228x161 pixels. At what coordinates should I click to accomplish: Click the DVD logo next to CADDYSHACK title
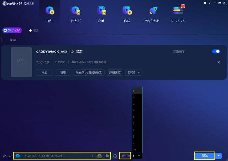pos(79,51)
